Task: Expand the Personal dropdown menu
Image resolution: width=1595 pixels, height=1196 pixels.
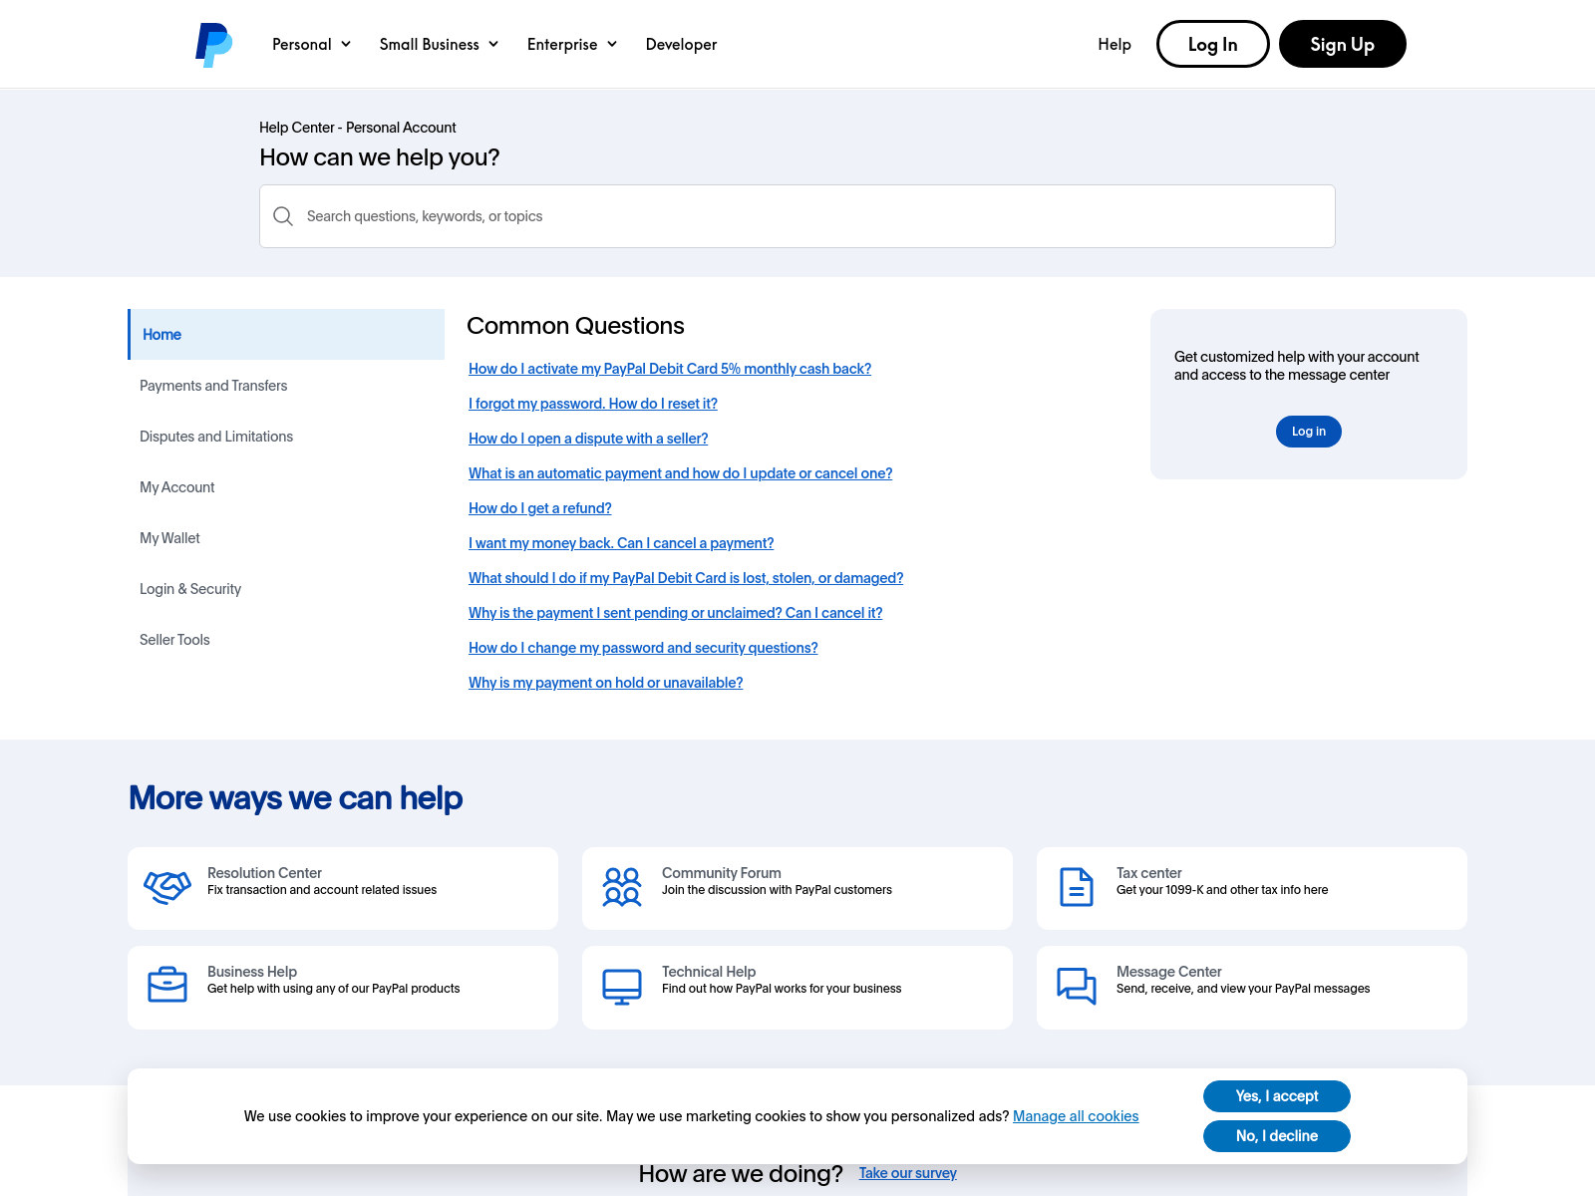Action: 312,44
